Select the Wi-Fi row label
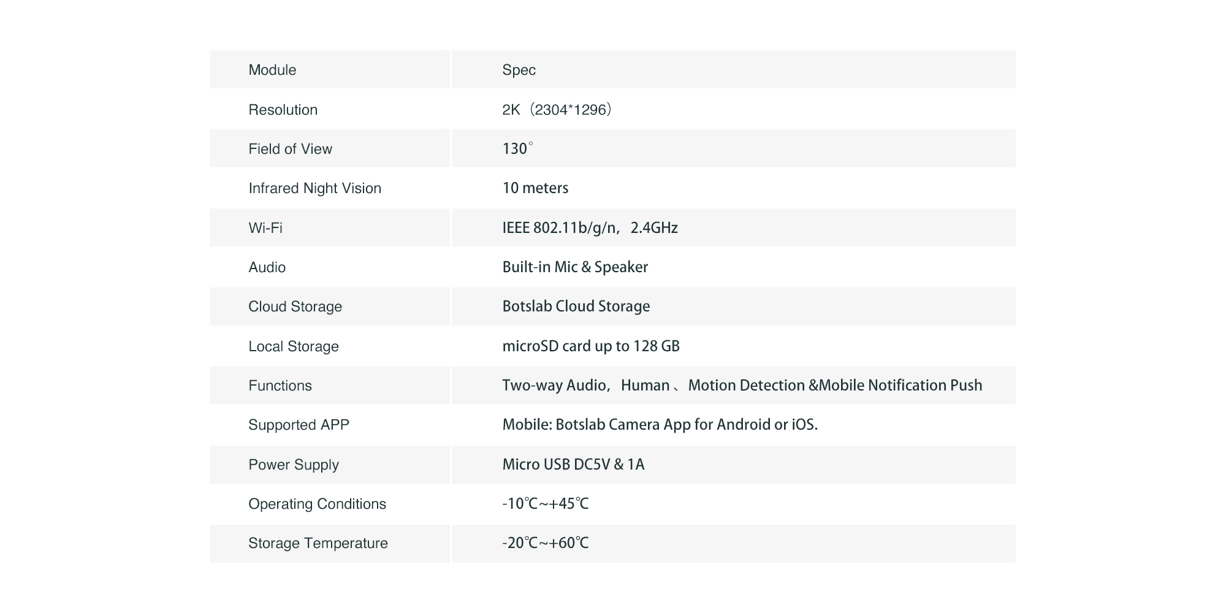 pos(265,228)
